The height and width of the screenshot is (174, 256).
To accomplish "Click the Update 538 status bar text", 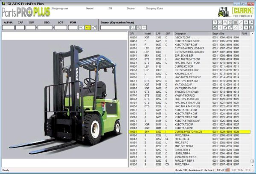I will pyautogui.click(x=181, y=170).
